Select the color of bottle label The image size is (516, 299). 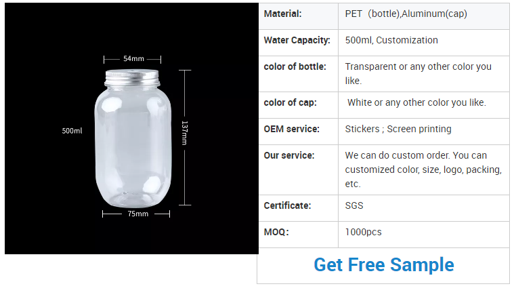(295, 66)
